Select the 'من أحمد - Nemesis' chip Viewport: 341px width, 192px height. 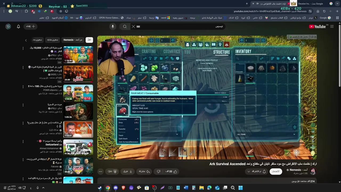[x=73, y=40]
